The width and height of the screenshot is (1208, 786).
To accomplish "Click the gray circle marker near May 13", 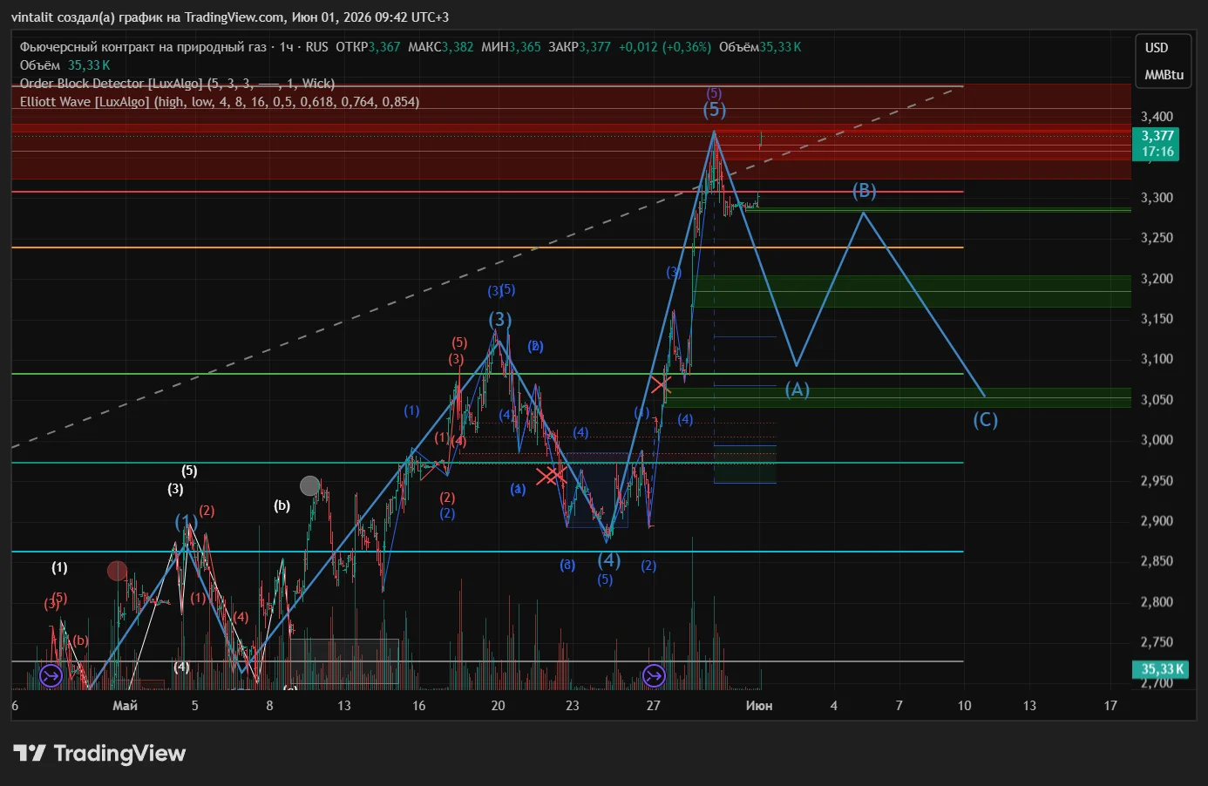I will (x=309, y=486).
